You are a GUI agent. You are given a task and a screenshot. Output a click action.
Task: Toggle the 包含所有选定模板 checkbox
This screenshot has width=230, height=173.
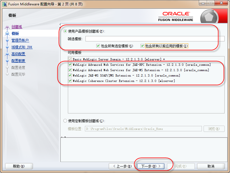98,46
